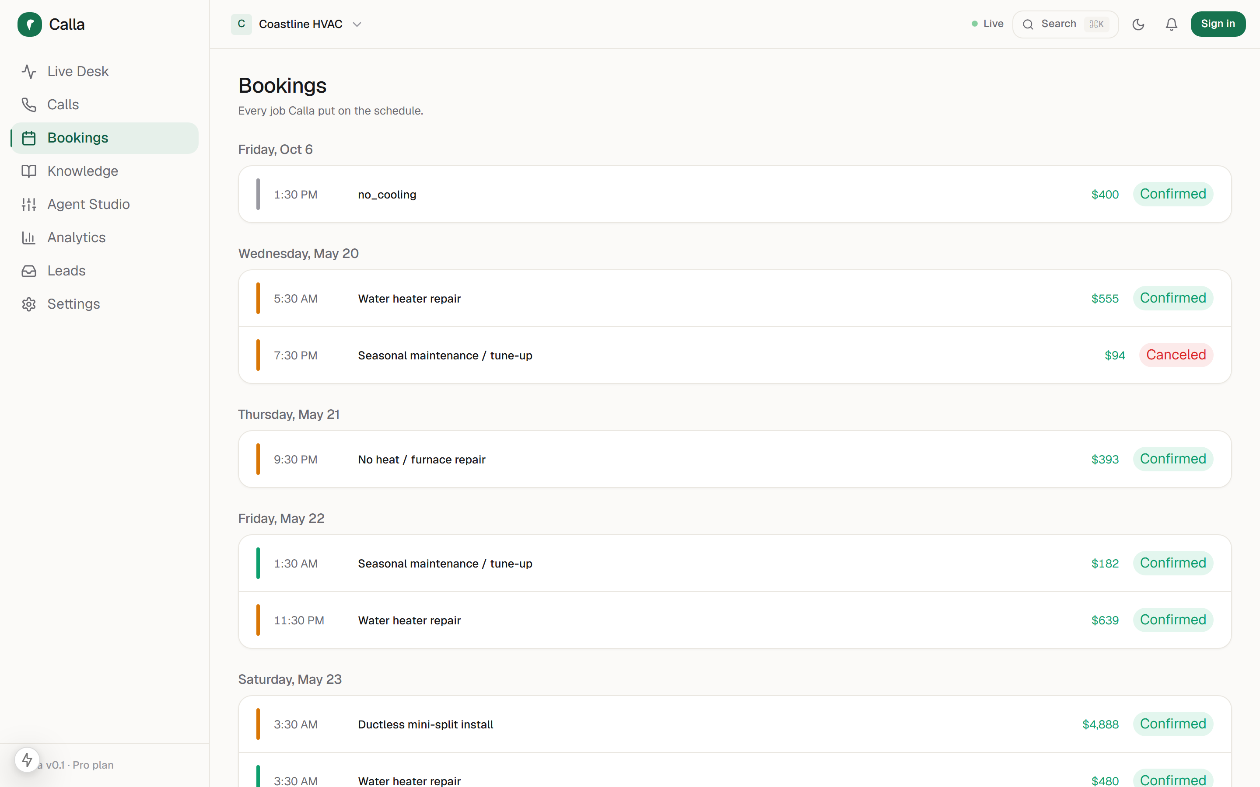Click the lightning bolt button in the sidebar footer

pyautogui.click(x=27, y=760)
